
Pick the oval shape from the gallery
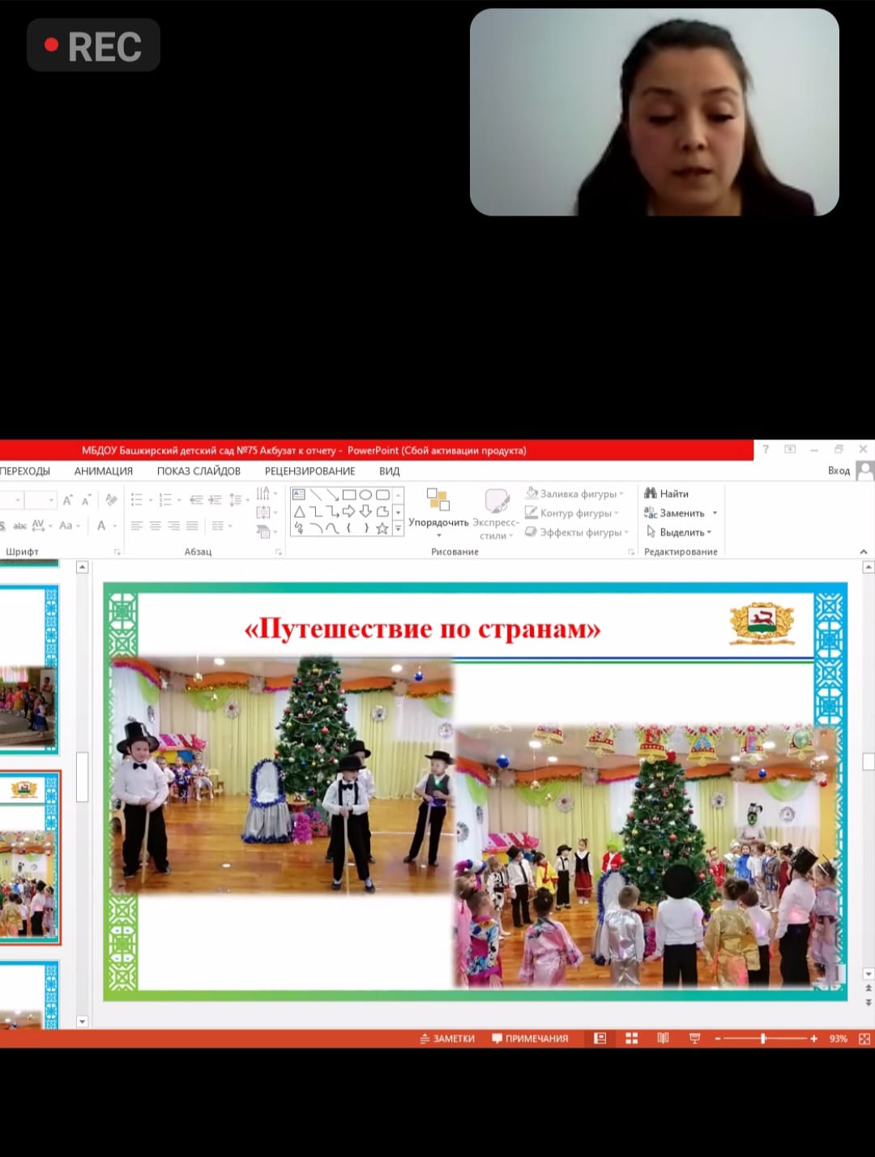[x=365, y=495]
